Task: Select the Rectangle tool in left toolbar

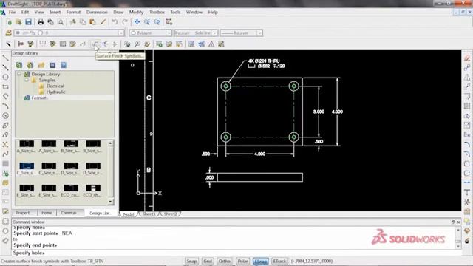Action: [5, 86]
